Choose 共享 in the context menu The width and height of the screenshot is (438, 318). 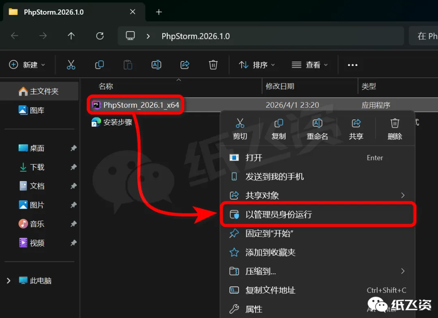(356, 129)
